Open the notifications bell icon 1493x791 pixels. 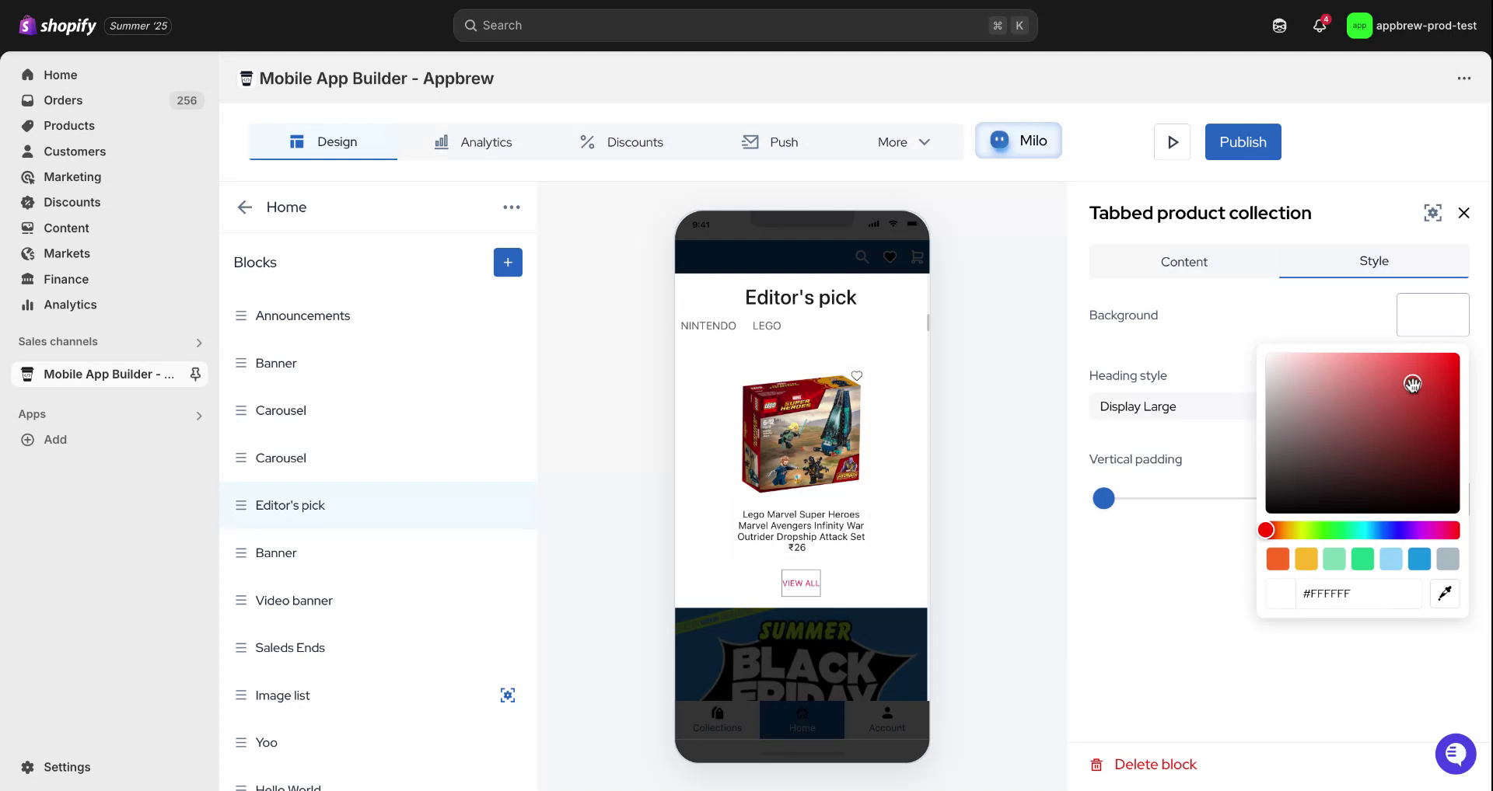[1319, 26]
